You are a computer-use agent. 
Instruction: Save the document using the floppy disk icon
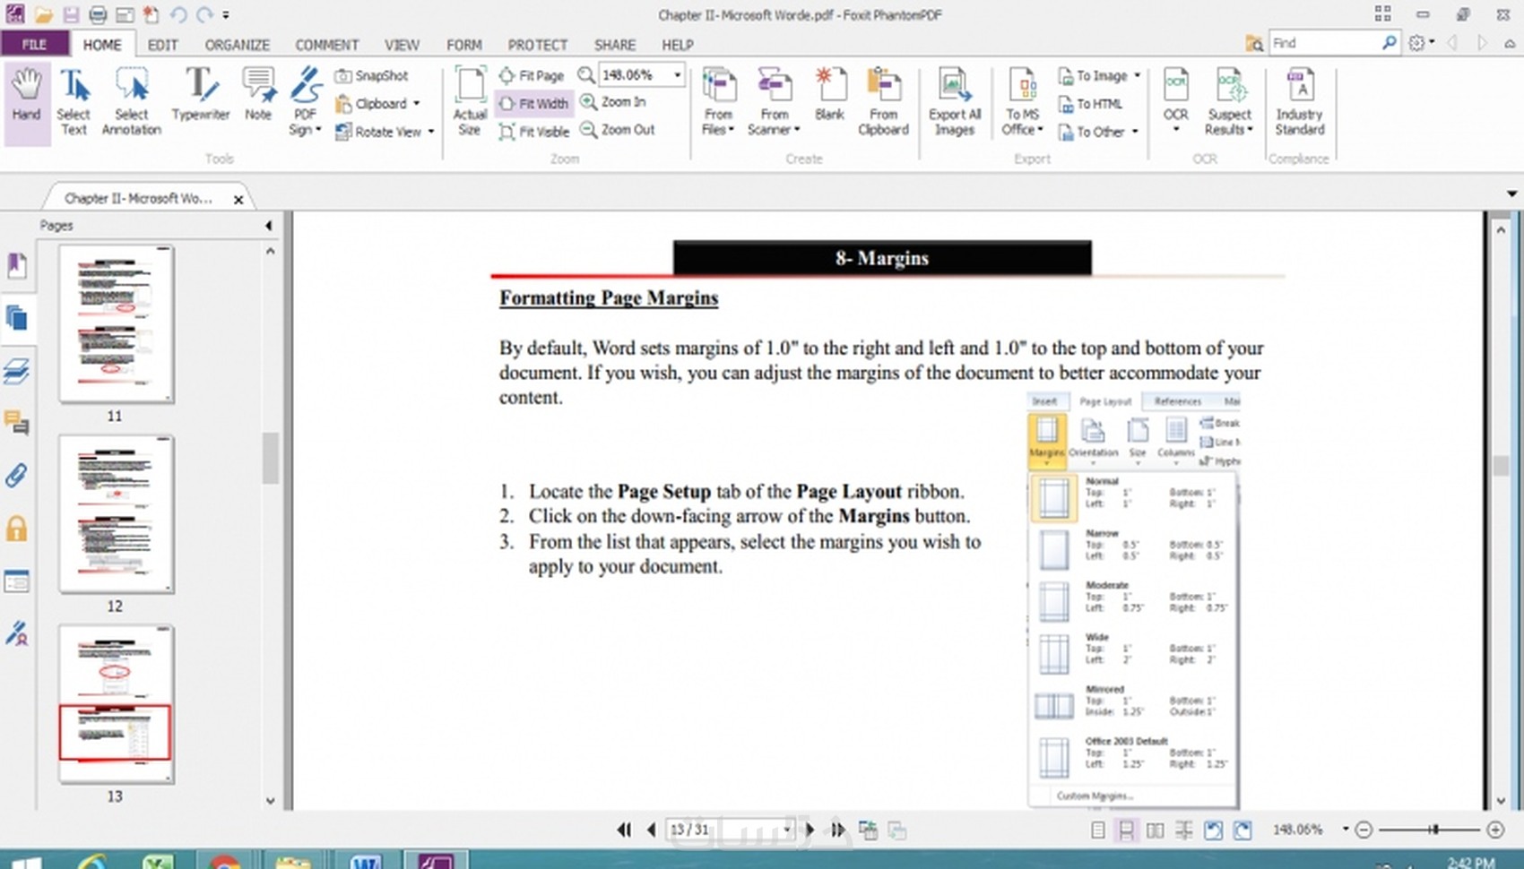tap(70, 14)
